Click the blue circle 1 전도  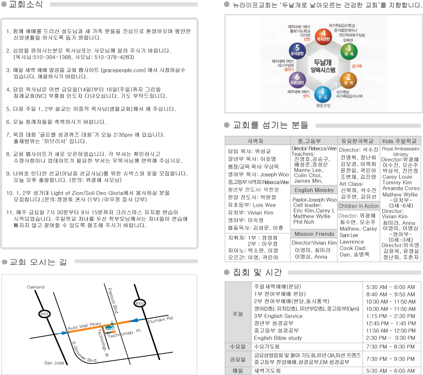point(322,94)
